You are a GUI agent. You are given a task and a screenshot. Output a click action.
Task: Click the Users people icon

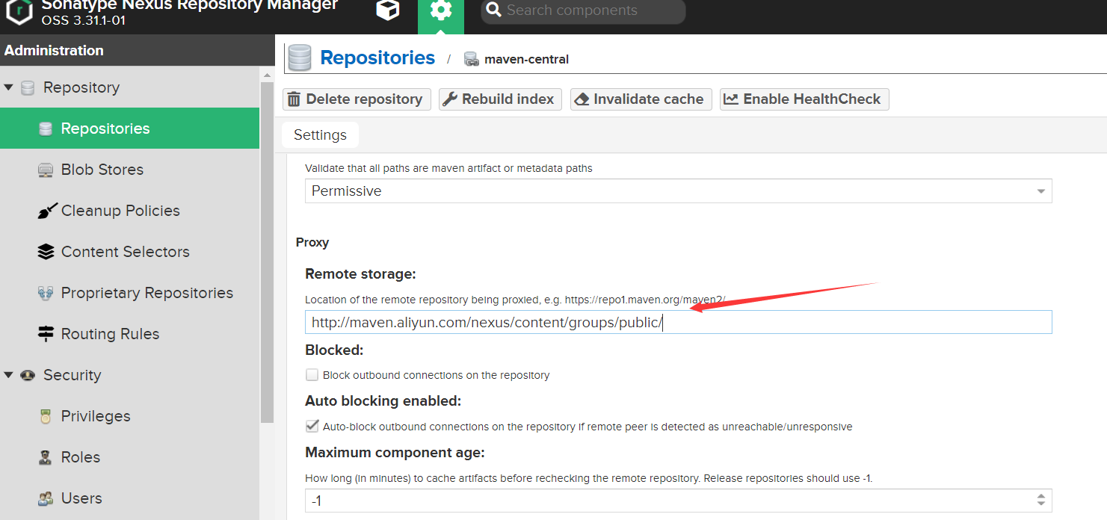pyautogui.click(x=46, y=499)
